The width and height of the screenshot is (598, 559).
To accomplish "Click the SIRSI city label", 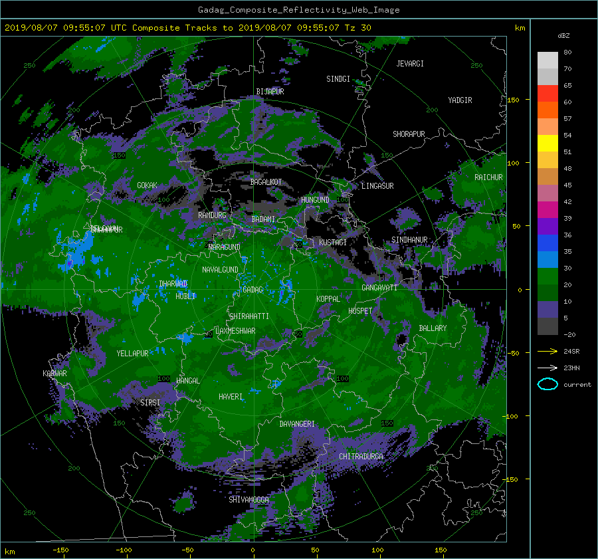I will pyautogui.click(x=150, y=403).
